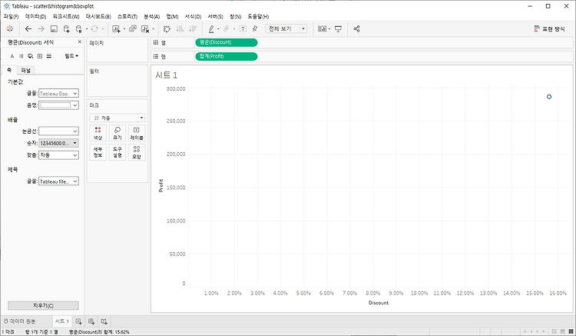Click the highlight pen icon
The image size is (576, 336).
coord(211,28)
